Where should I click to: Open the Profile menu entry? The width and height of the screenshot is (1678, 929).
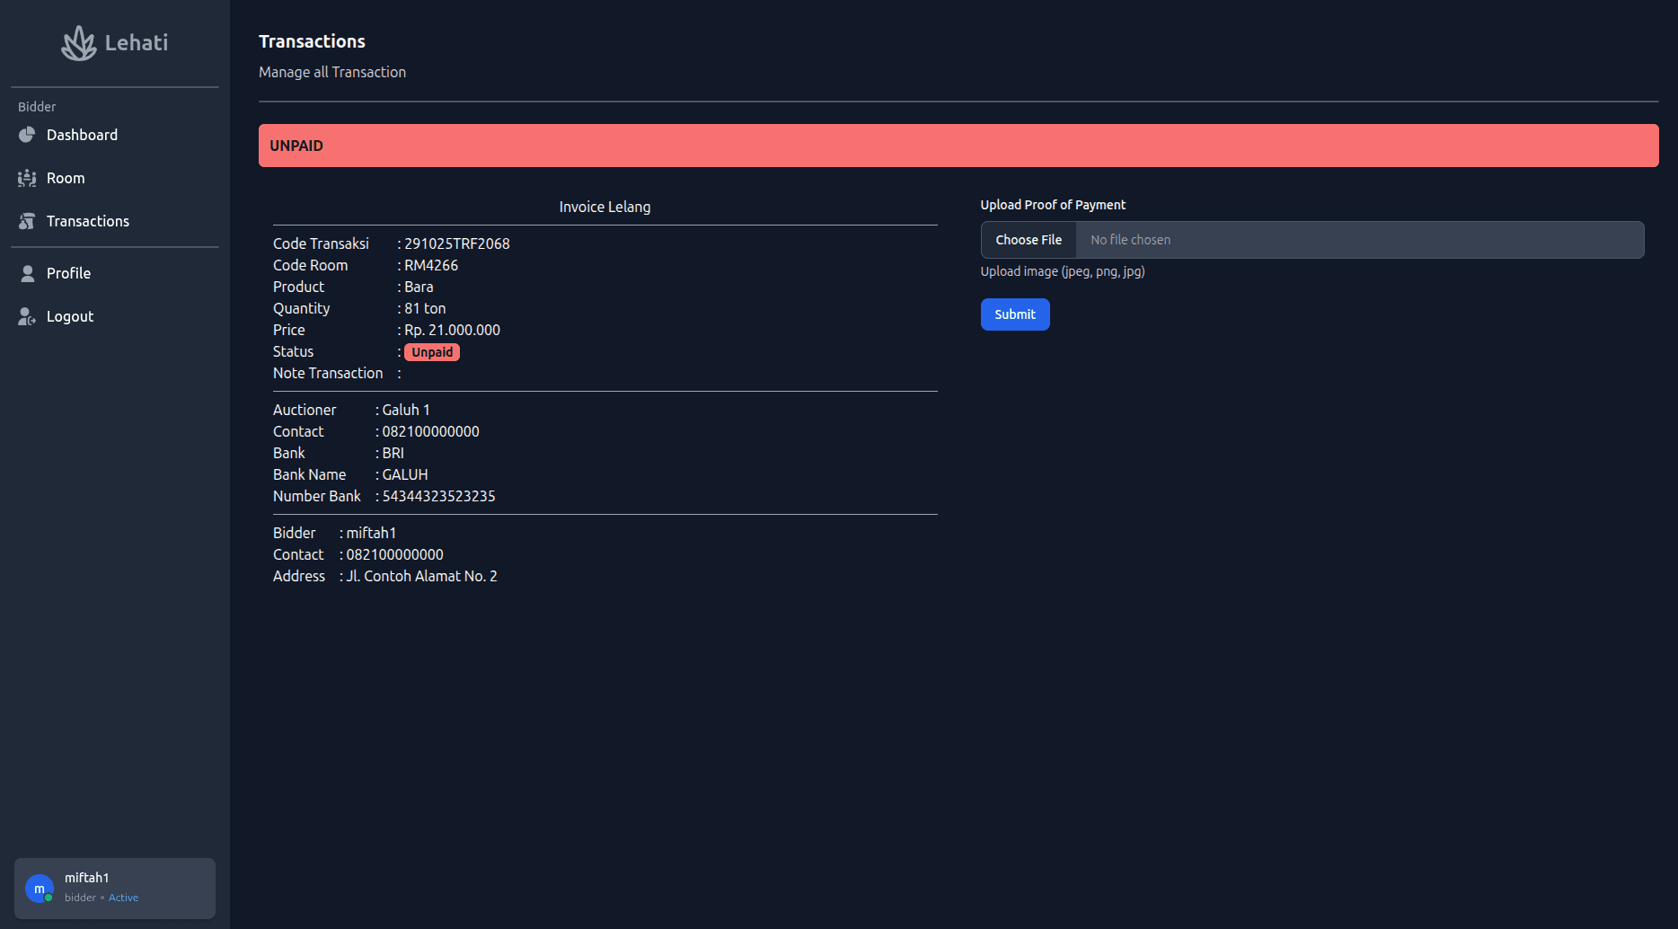pyautogui.click(x=68, y=273)
